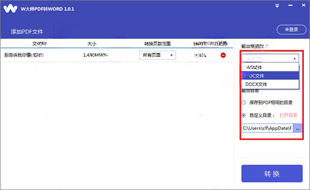Viewport: 310px width, 190px height.
Task: Click the 打开目录 link
Action: [x=288, y=115]
